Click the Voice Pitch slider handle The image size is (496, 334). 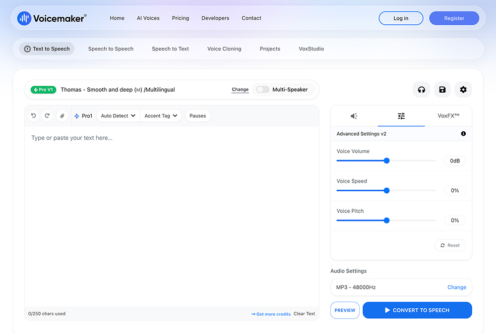[386, 221]
